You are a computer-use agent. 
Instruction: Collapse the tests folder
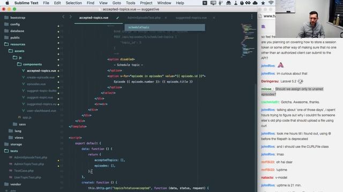click(11, 151)
